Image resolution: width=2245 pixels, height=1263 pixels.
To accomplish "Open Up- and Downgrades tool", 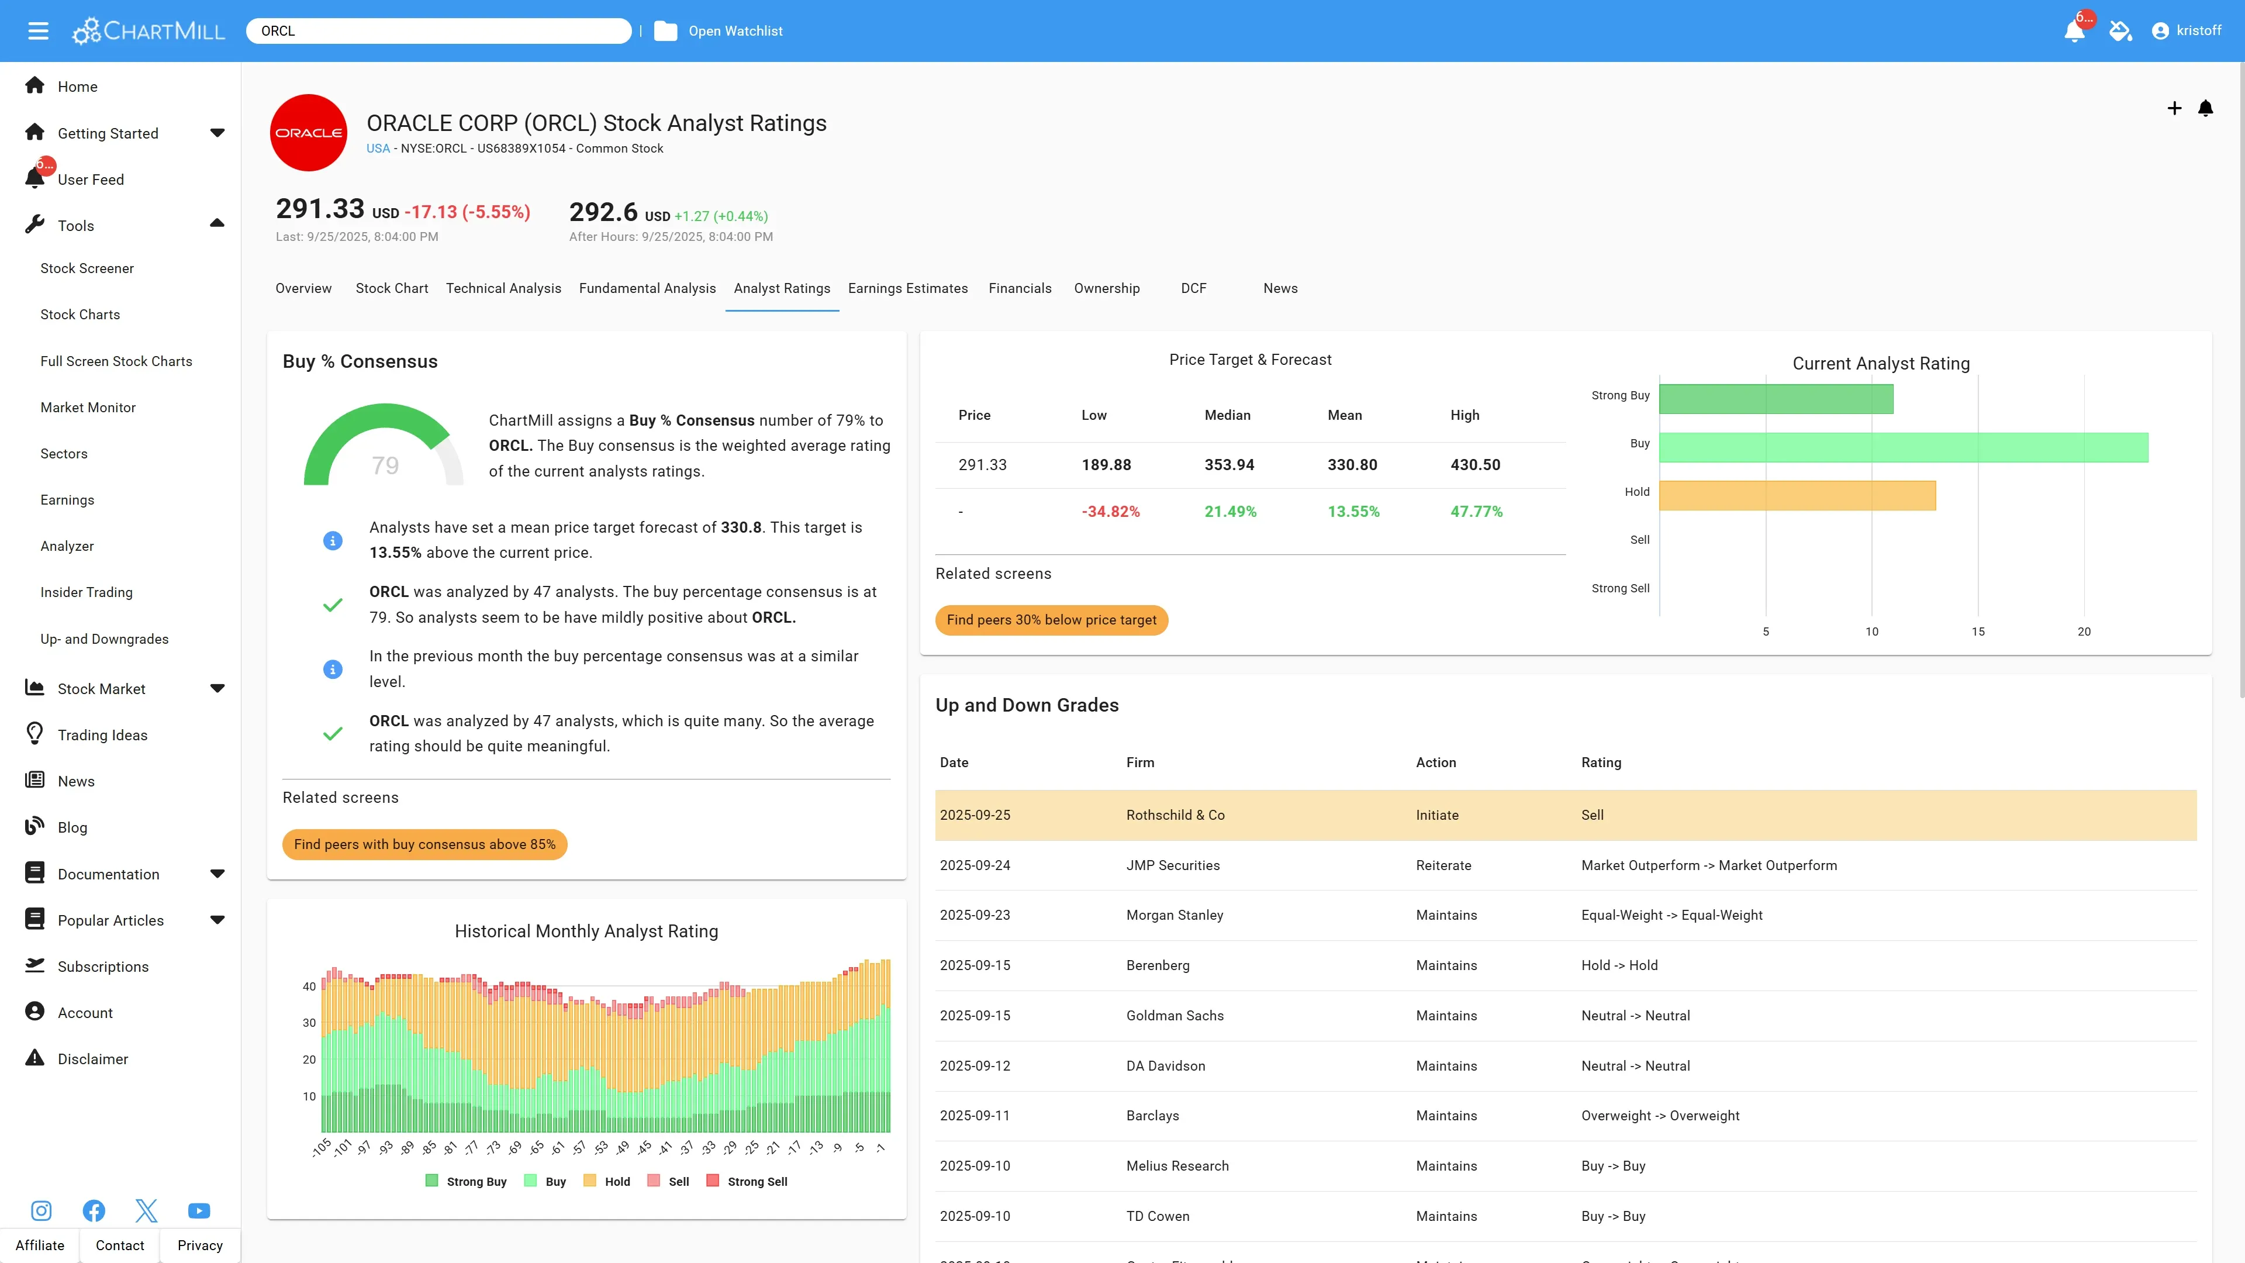I will [105, 639].
